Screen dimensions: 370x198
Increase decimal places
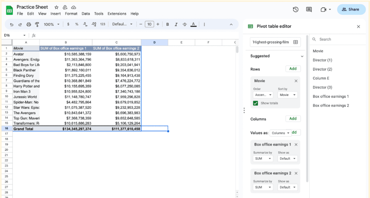coord(94,24)
